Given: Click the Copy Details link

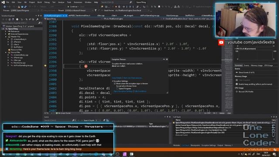Looking at the screenshot, I should coord(117,78).
